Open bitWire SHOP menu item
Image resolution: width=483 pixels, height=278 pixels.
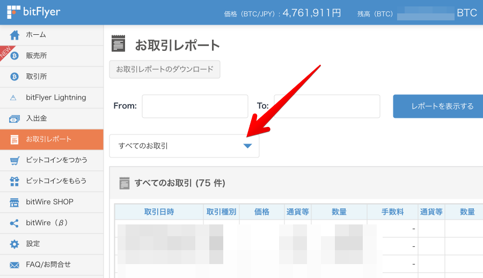pyautogui.click(x=52, y=202)
